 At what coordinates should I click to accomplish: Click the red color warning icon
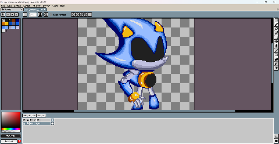click(x=19, y=141)
